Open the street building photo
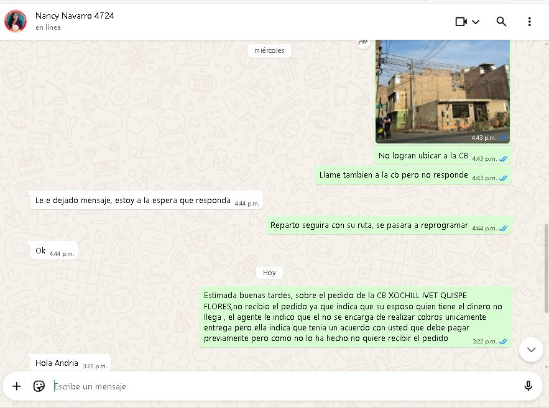The image size is (549, 408). [443, 91]
